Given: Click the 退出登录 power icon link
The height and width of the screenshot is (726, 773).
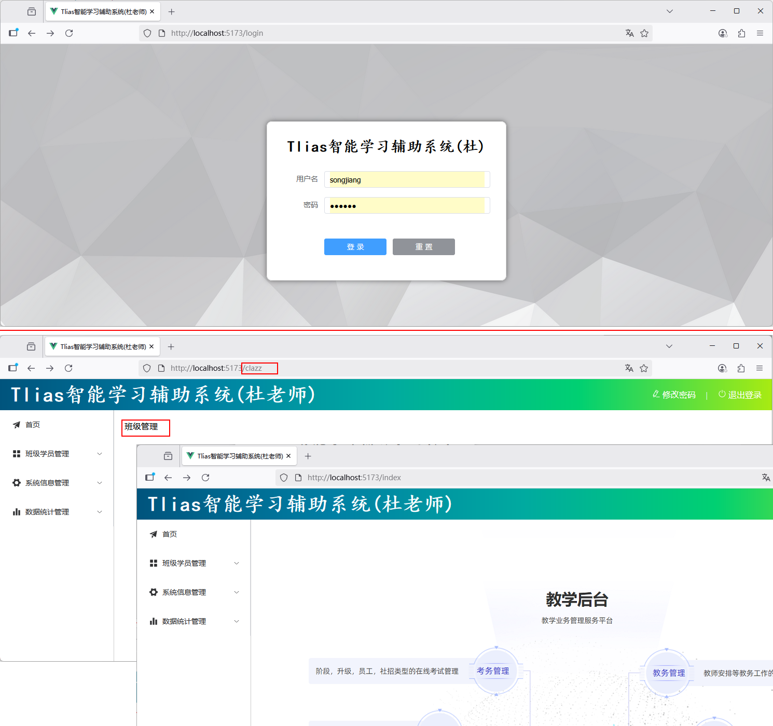Looking at the screenshot, I should click(x=740, y=395).
